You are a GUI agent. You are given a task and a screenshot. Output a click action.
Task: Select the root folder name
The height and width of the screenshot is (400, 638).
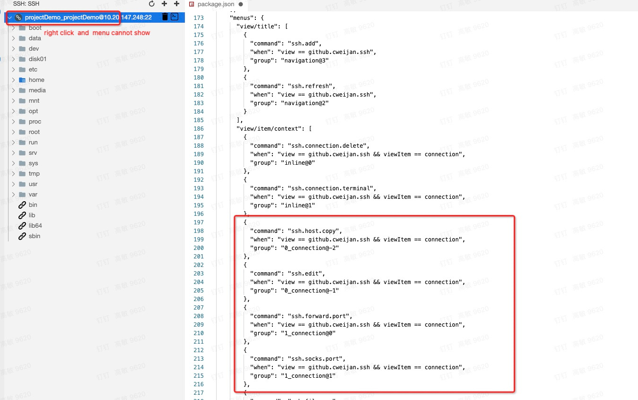click(34, 132)
